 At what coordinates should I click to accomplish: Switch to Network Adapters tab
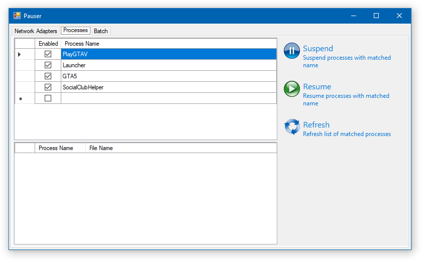[36, 31]
